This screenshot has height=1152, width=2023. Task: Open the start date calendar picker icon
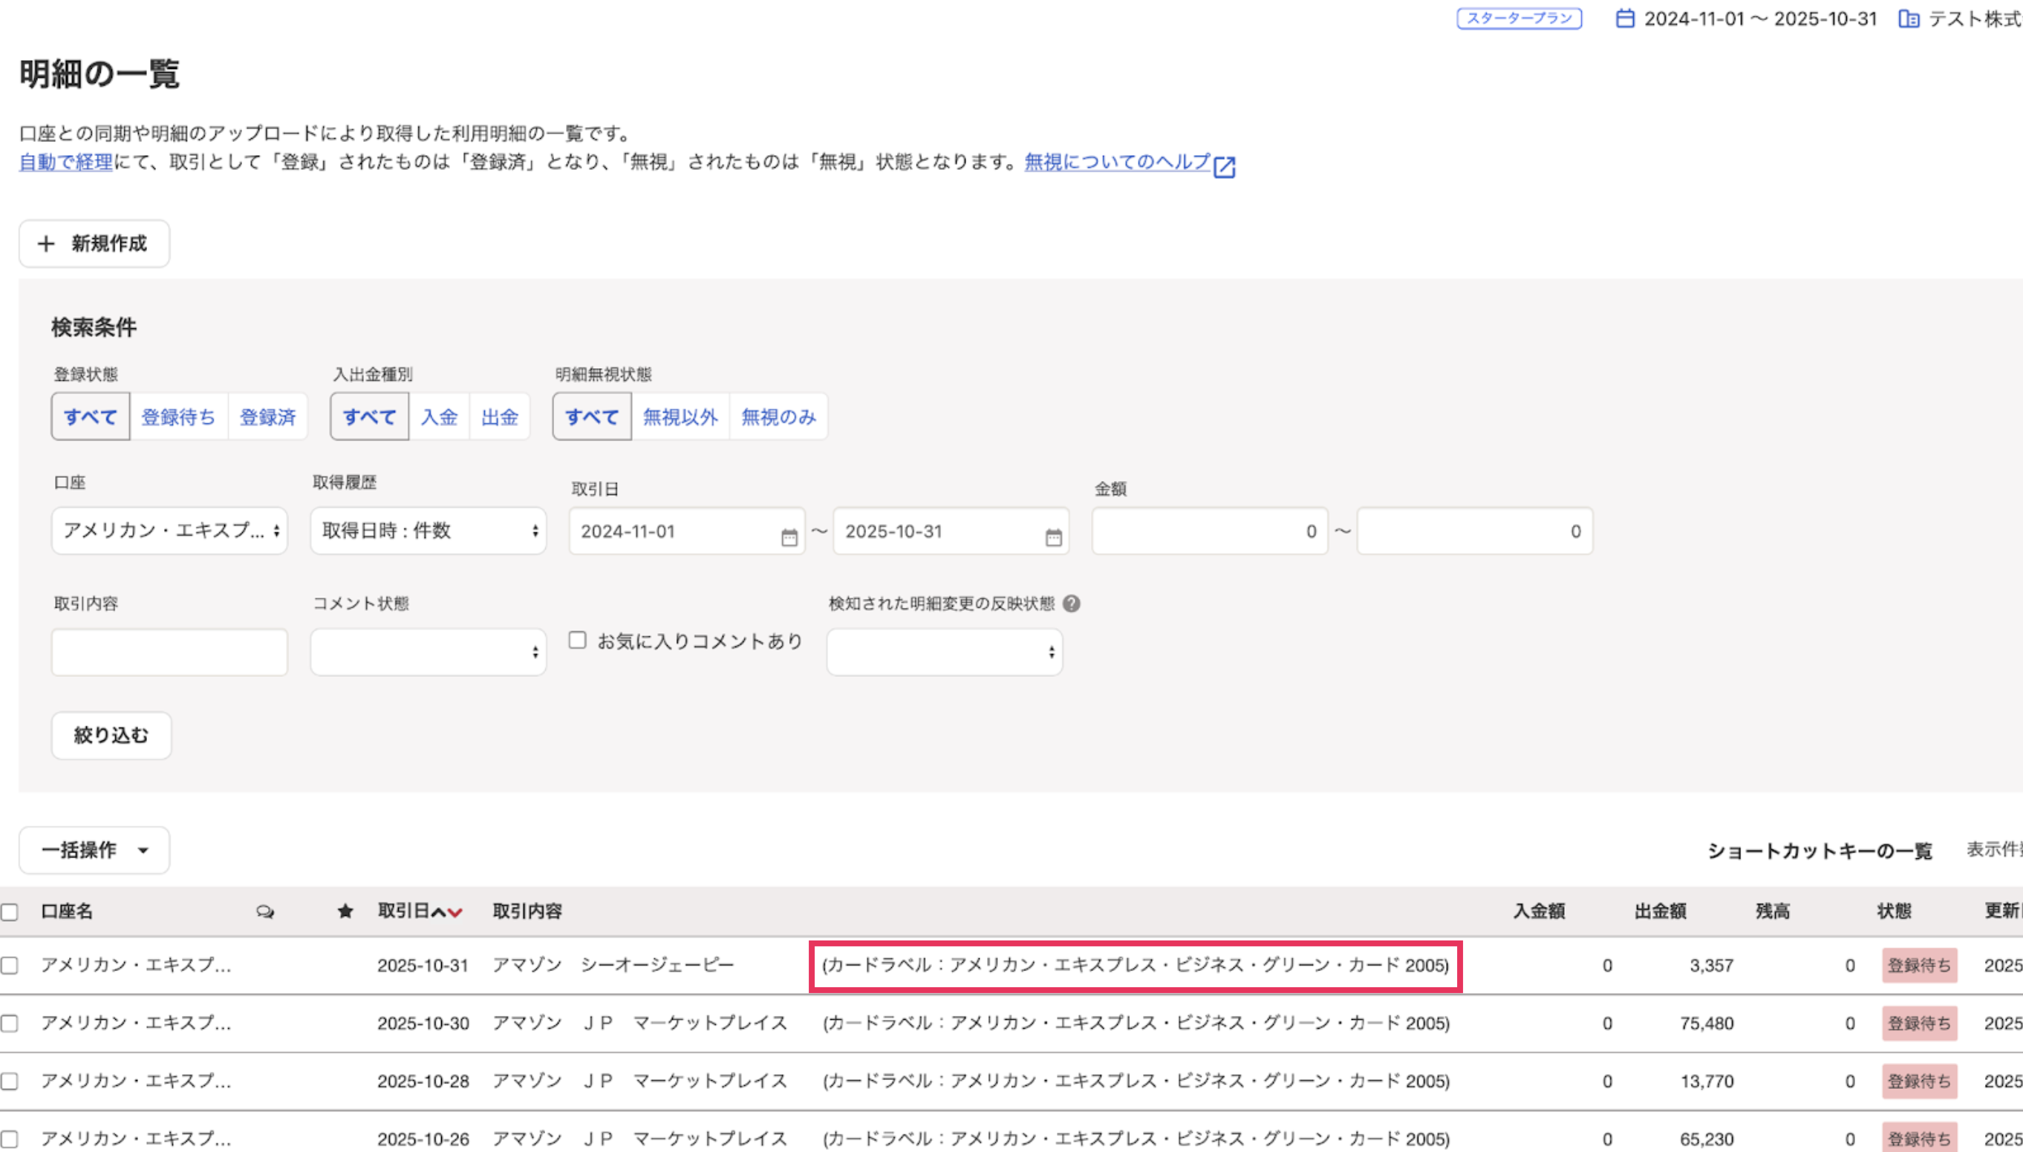(x=789, y=538)
